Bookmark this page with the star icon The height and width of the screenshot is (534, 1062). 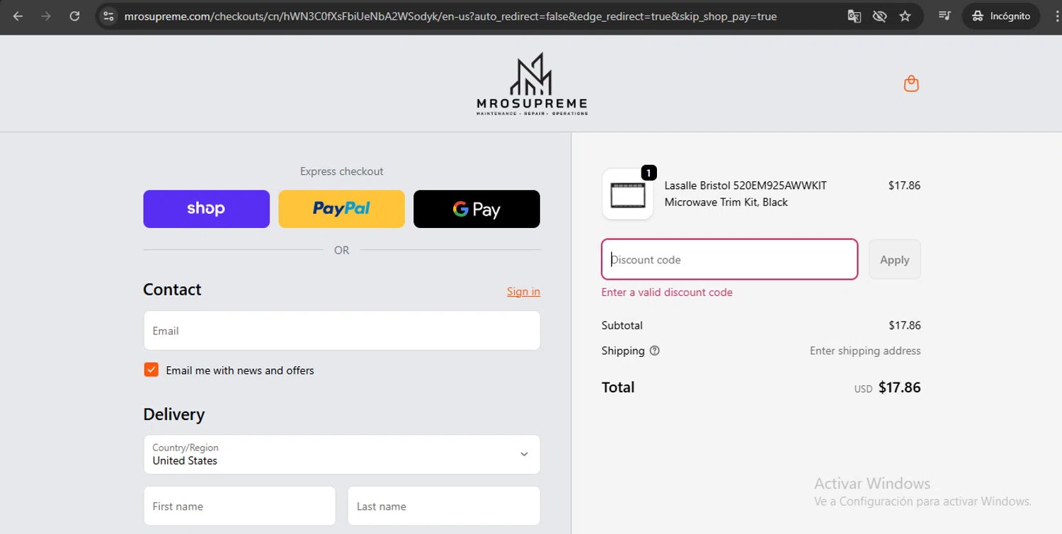(905, 16)
